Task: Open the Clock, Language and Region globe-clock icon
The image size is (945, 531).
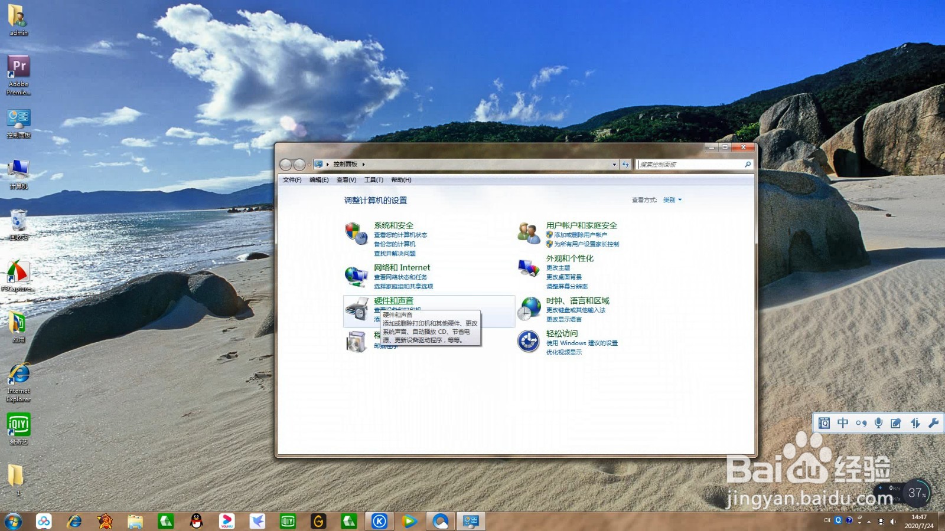Action: (529, 309)
